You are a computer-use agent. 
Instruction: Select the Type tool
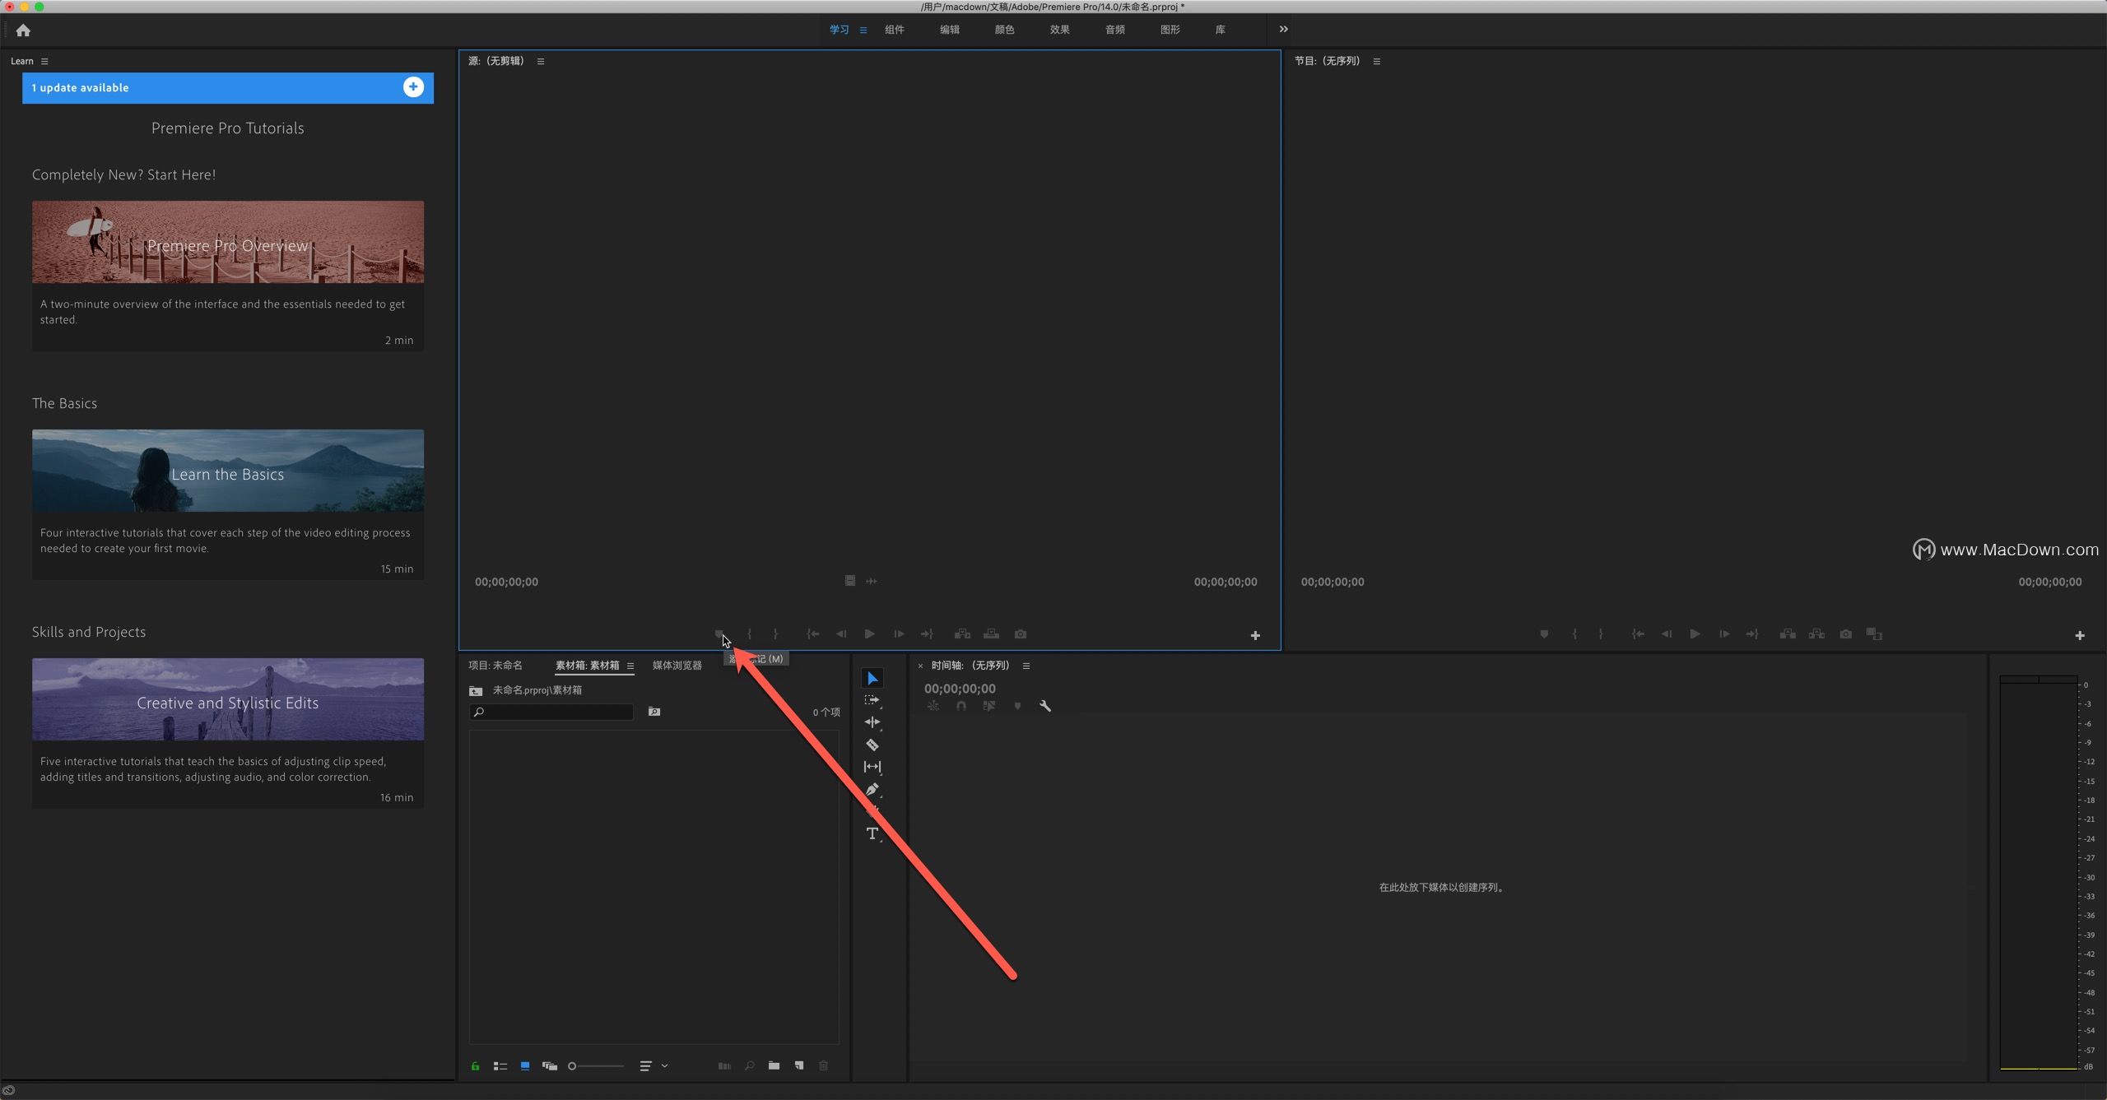(872, 833)
